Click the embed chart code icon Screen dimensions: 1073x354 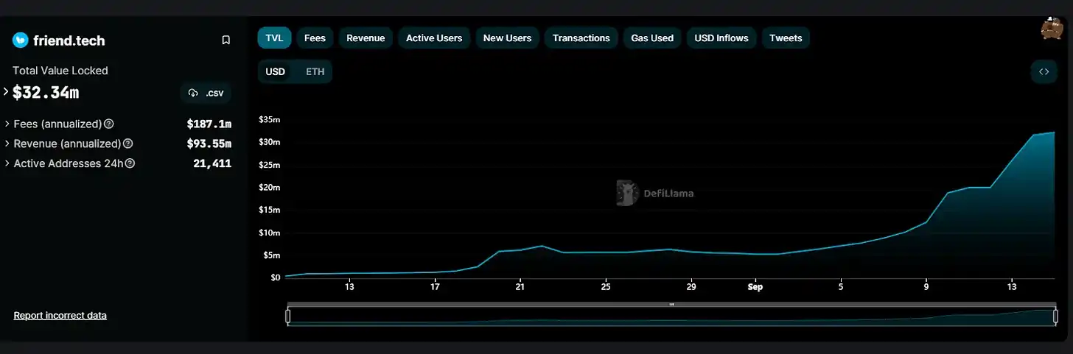(x=1044, y=71)
